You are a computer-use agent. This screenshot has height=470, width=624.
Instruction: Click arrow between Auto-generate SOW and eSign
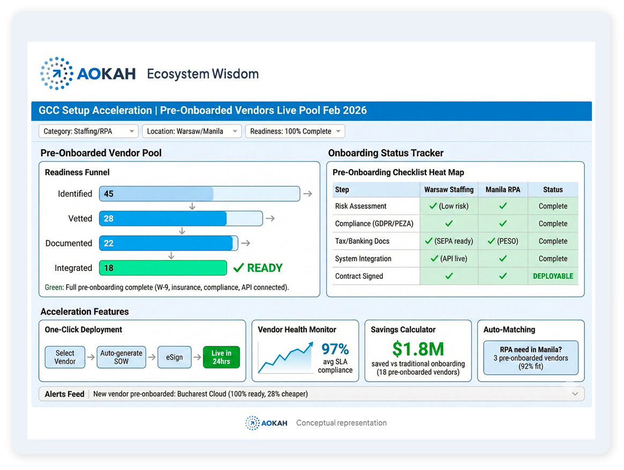[152, 357]
